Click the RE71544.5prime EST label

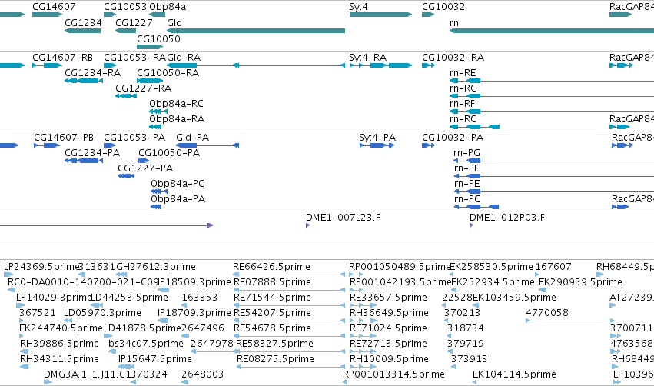click(x=272, y=298)
